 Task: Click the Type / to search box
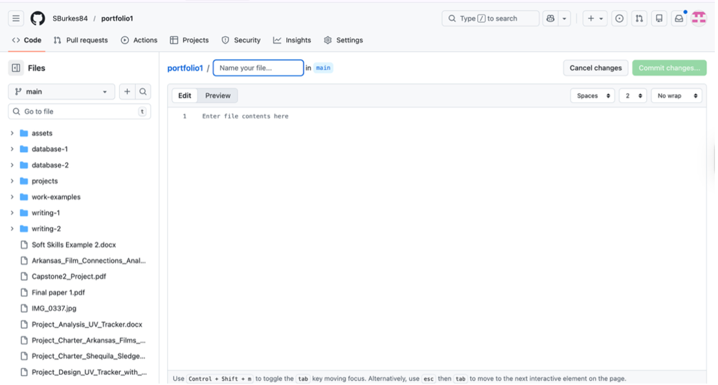tap(490, 18)
